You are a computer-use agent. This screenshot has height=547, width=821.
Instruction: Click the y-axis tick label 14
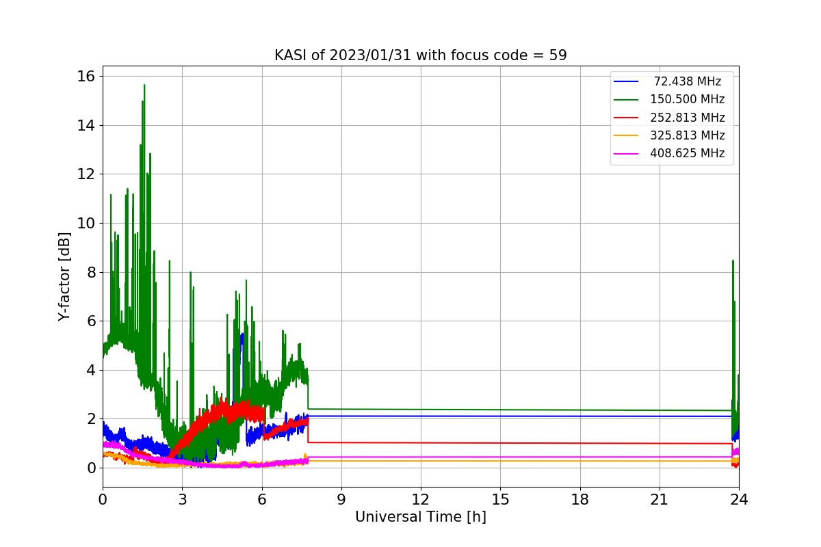(x=88, y=125)
